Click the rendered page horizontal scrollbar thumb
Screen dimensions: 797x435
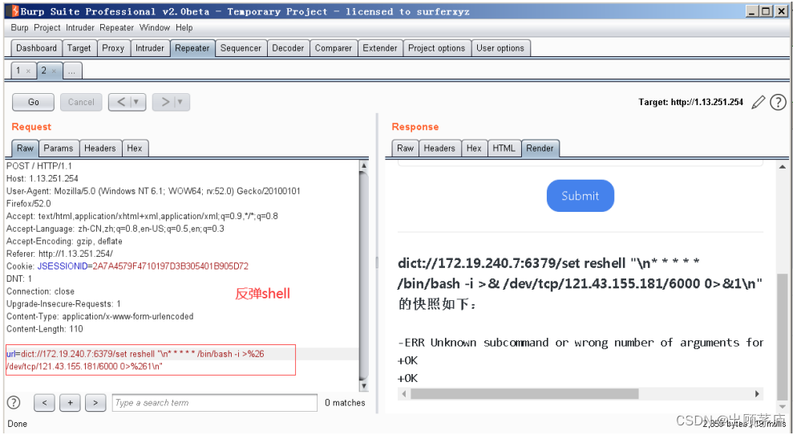click(524, 394)
